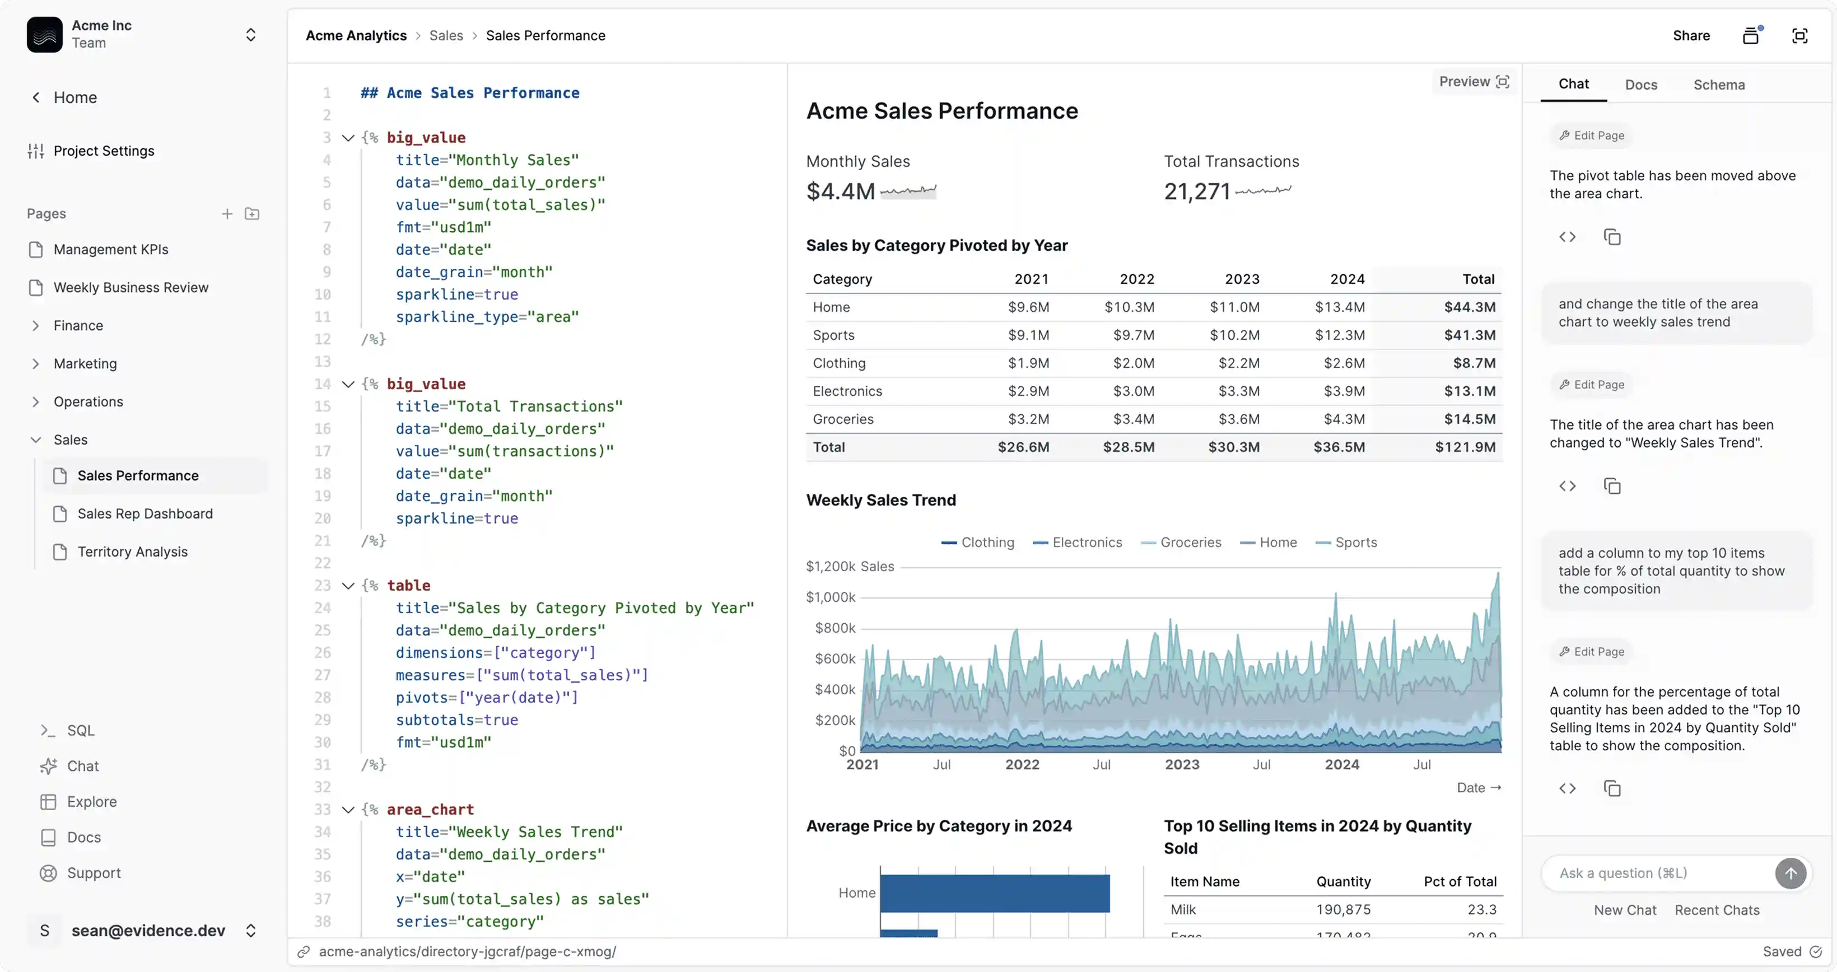
Task: View code of the first Edit Page response
Action: click(x=1568, y=236)
